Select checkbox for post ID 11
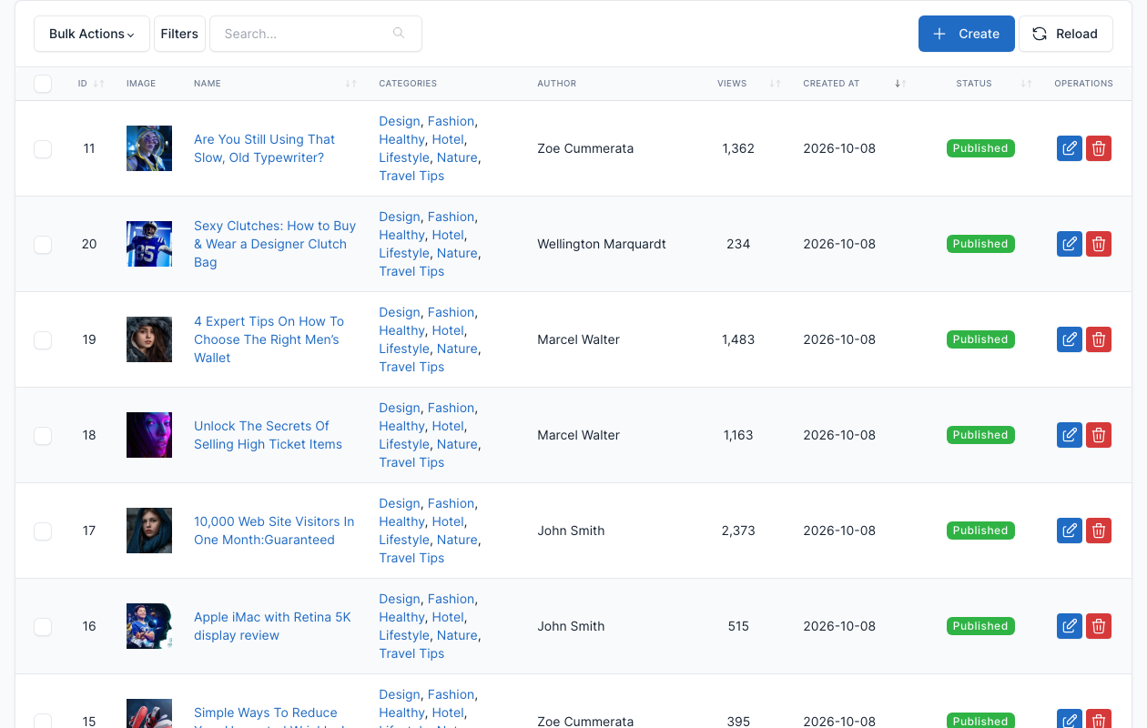This screenshot has width=1147, height=728. coord(43,148)
